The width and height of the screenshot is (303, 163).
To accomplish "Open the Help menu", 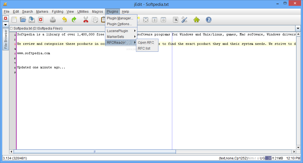I will point(126,12).
